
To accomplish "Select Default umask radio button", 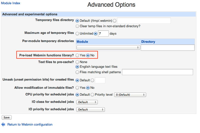I will (x=77, y=80).
